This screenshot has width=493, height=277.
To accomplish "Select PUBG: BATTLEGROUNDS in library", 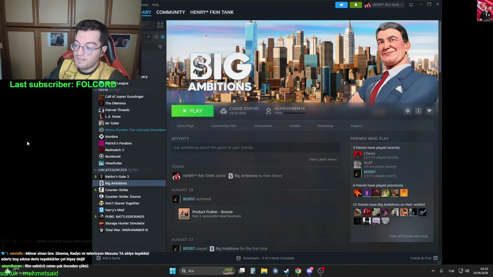I will point(124,217).
